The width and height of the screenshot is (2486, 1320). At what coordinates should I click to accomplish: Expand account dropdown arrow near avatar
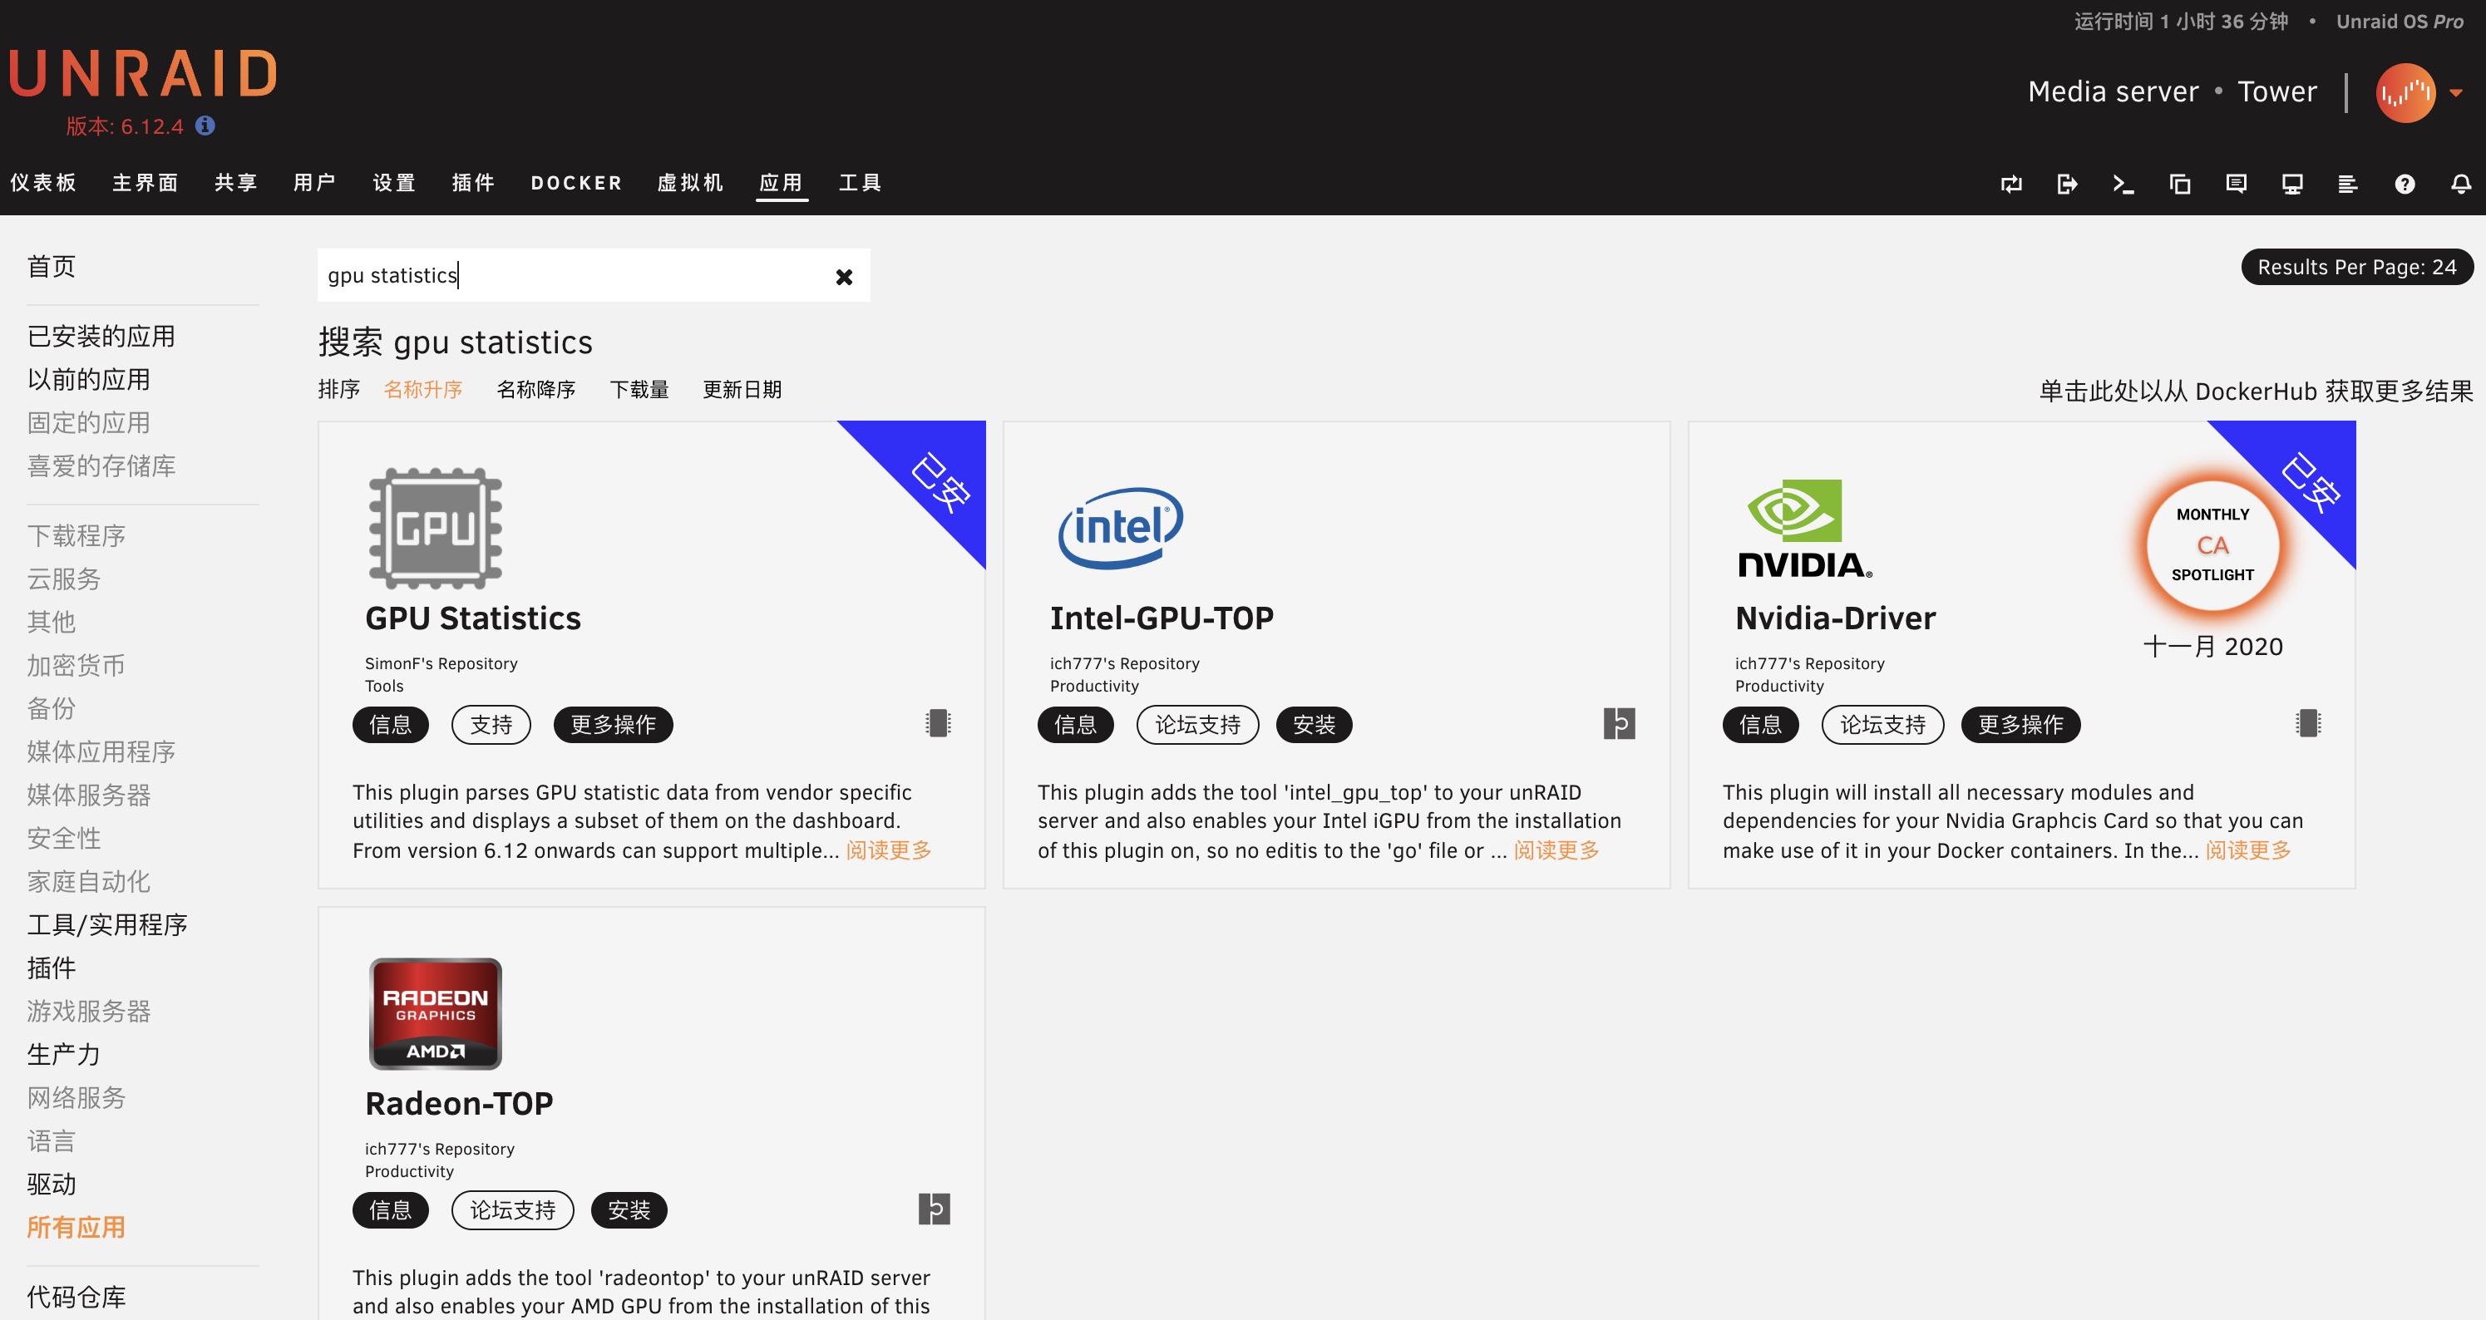[2456, 92]
